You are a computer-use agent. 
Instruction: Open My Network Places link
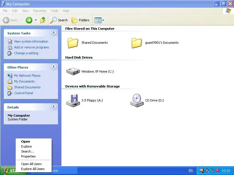point(27,76)
